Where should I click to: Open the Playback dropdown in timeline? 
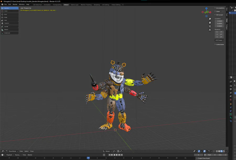(10, 155)
